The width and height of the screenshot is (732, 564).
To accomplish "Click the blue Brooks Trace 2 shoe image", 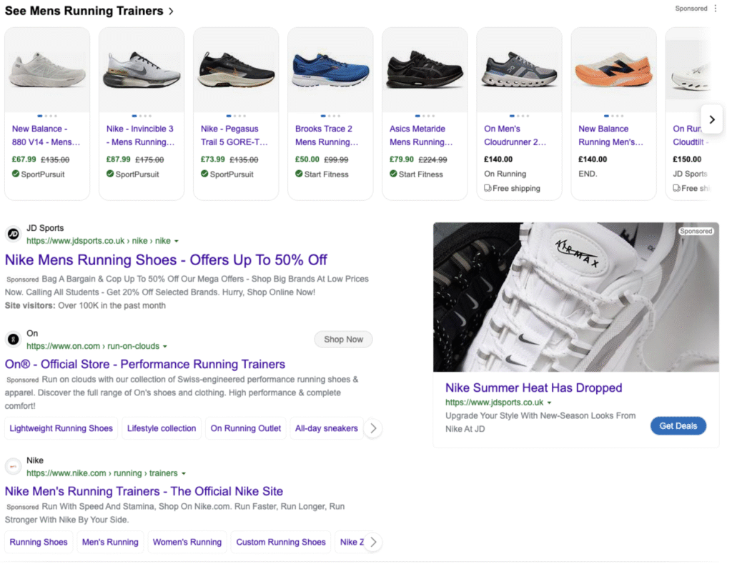I will click(330, 70).
